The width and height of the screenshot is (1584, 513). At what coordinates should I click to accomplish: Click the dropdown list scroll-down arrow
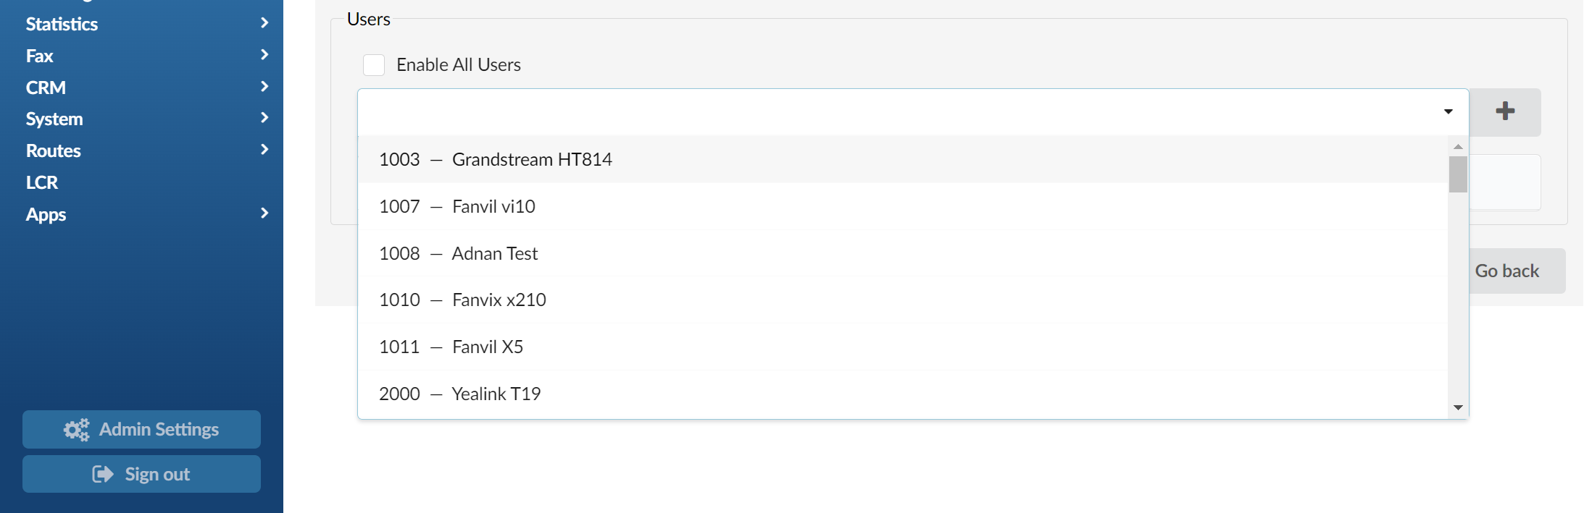click(x=1458, y=407)
